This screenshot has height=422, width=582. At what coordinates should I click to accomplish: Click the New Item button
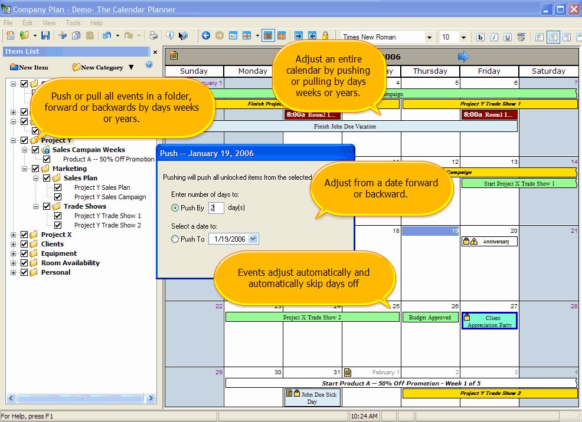click(29, 67)
